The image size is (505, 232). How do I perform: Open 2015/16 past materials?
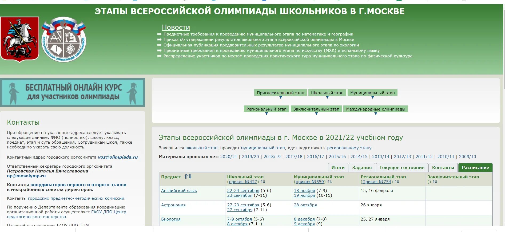pyautogui.click(x=337, y=157)
